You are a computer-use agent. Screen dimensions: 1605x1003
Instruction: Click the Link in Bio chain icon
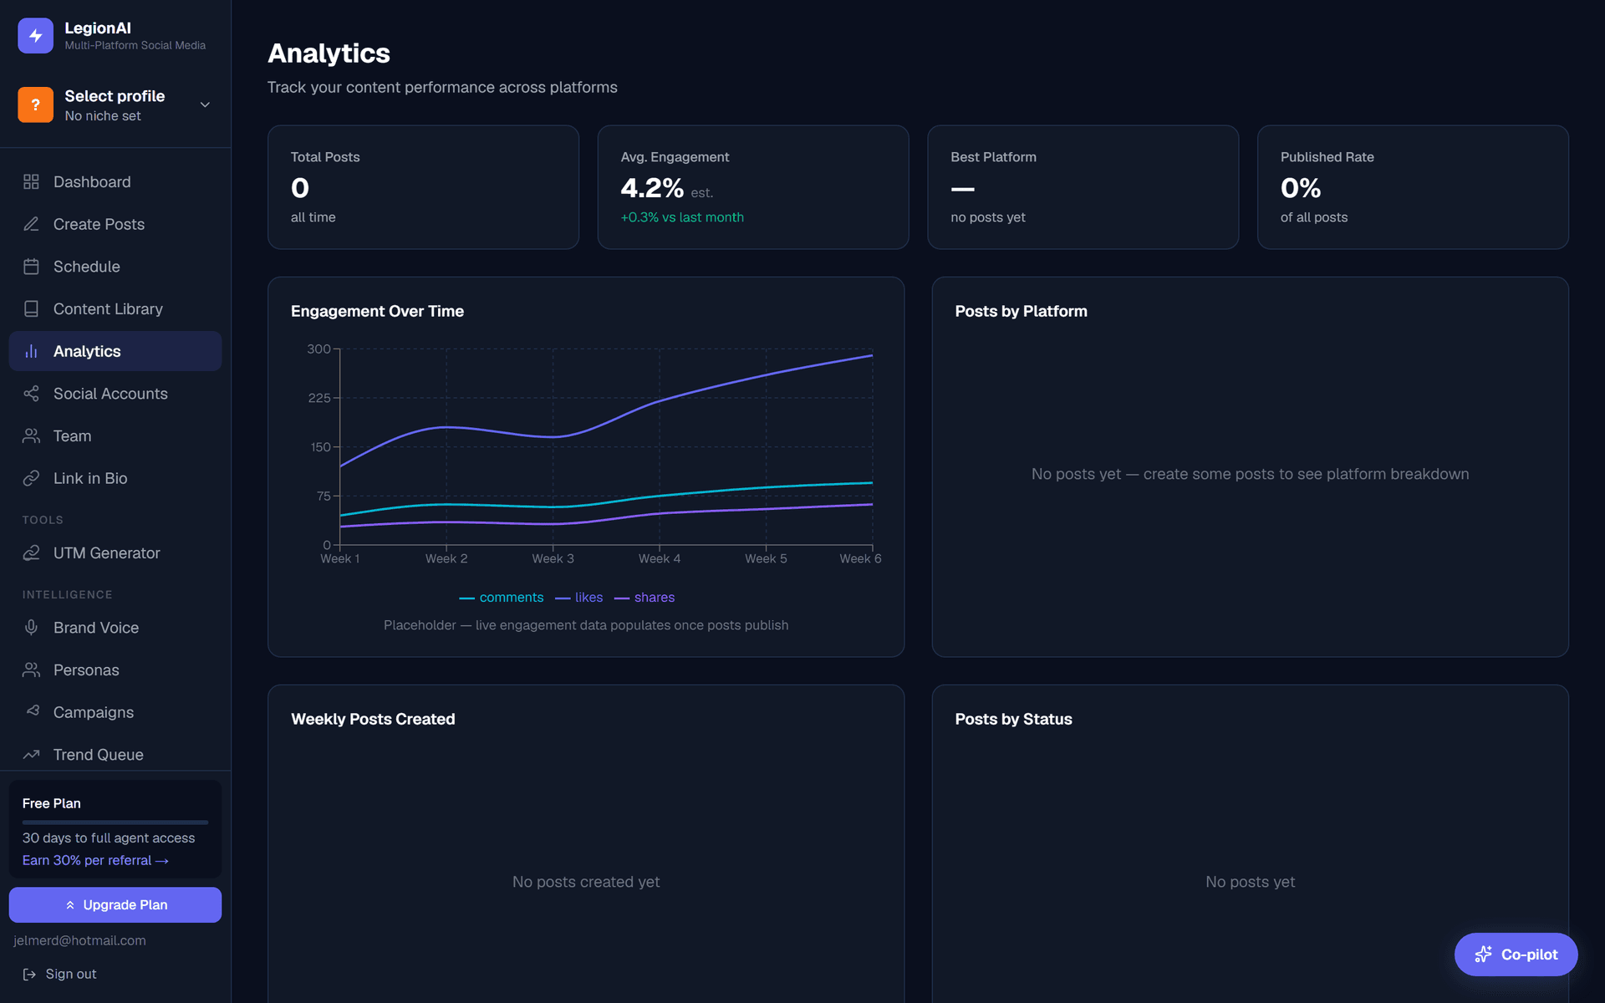31,478
